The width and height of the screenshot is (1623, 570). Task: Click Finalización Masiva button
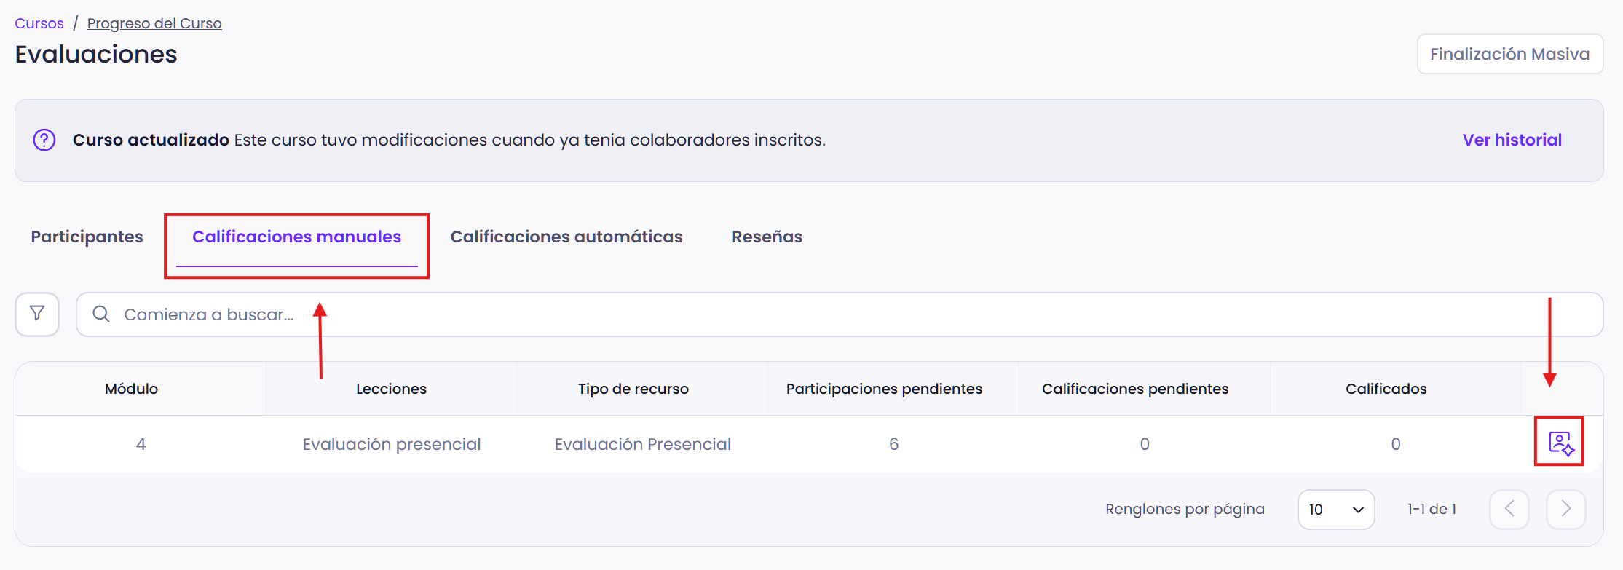(1509, 54)
